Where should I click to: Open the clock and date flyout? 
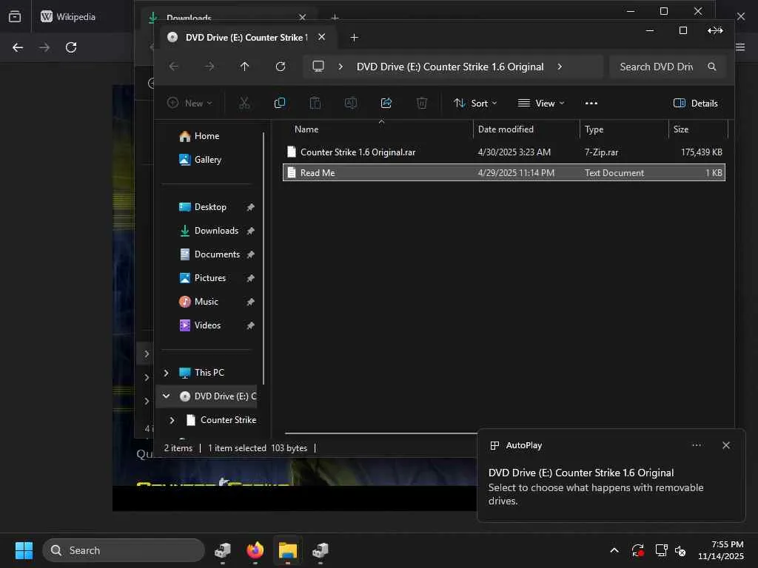click(x=721, y=550)
